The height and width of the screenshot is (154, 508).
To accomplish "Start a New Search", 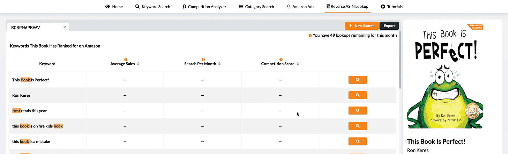I will point(361,26).
